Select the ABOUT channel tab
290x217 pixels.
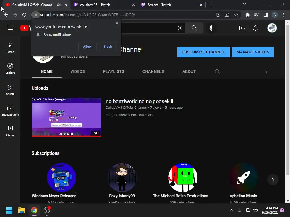click(189, 71)
